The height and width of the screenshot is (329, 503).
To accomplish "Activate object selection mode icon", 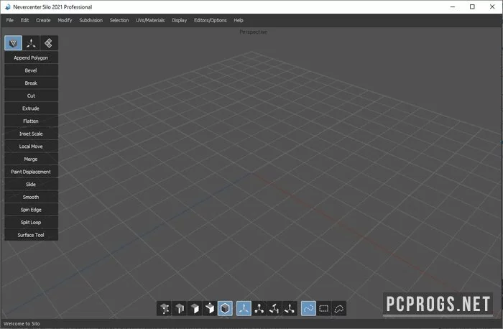I will pyautogui.click(x=225, y=308).
